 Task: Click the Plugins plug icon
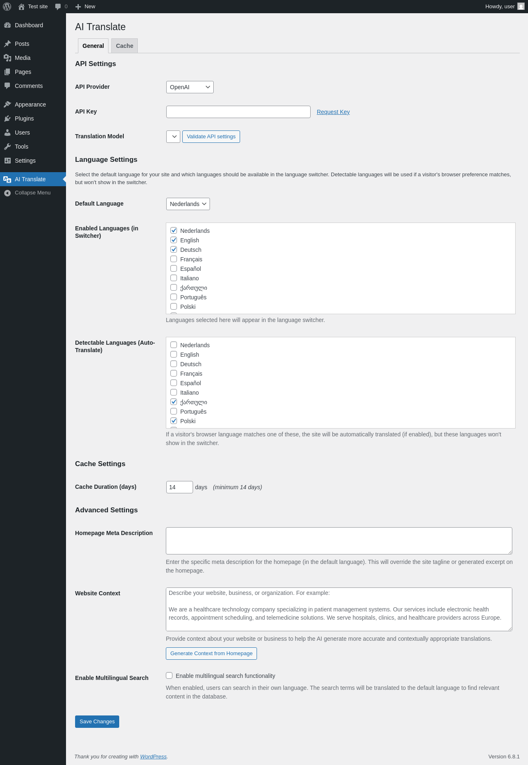pos(7,118)
